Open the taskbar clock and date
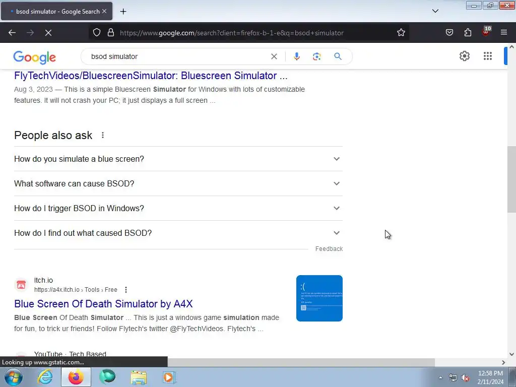 click(490, 377)
